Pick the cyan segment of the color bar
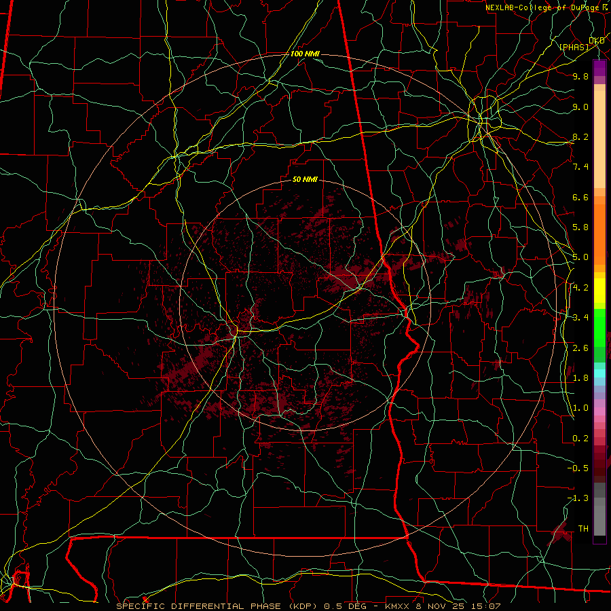 coord(599,373)
